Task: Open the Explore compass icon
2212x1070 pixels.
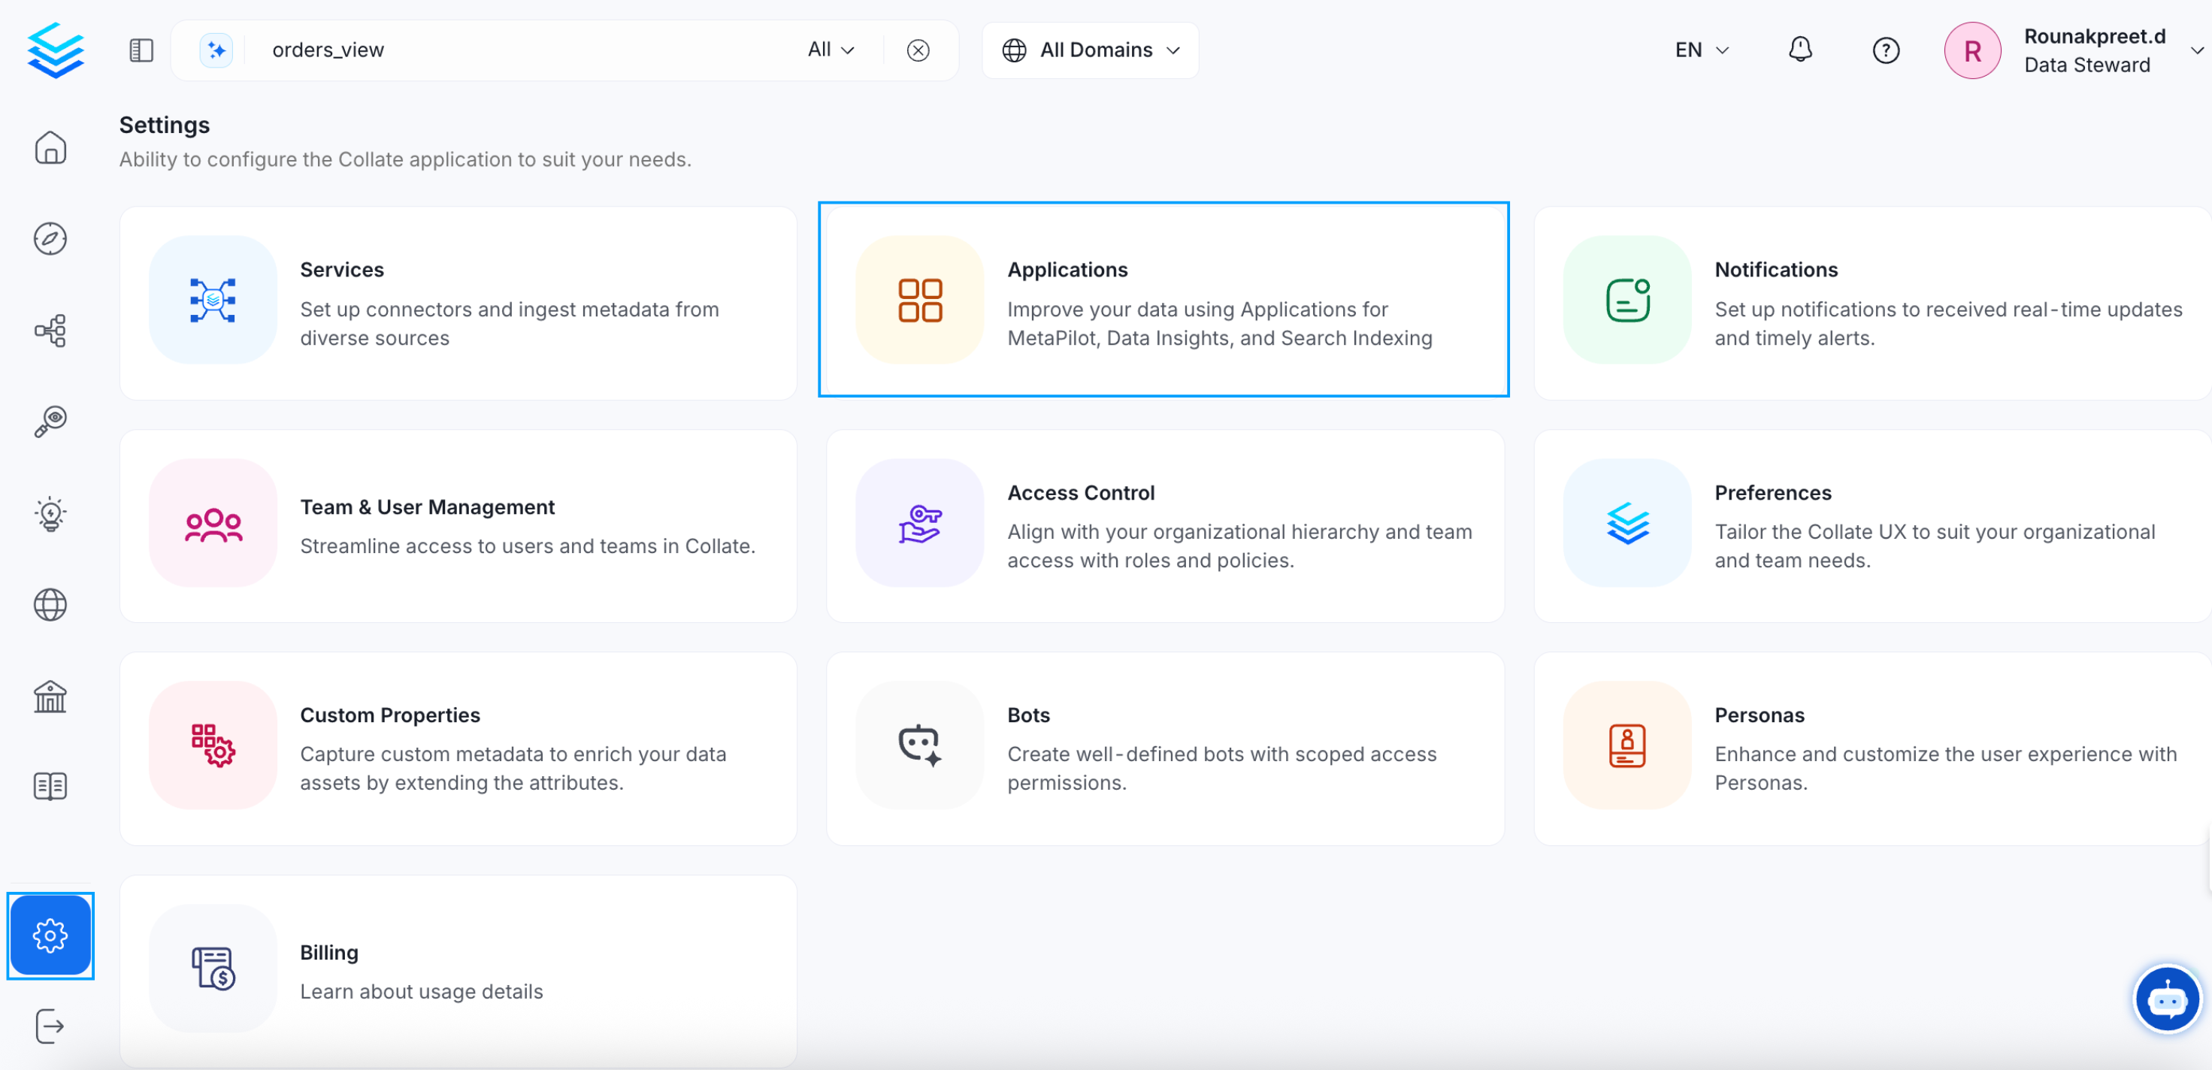Action: click(x=50, y=239)
